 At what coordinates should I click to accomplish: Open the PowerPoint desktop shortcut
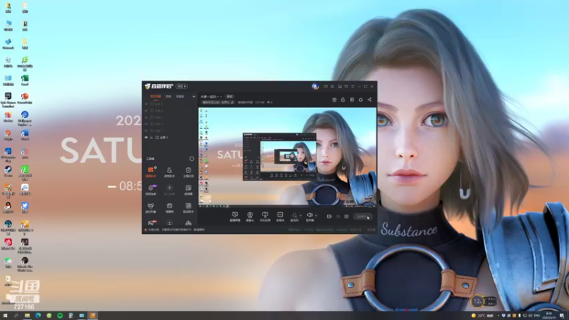tap(25, 98)
